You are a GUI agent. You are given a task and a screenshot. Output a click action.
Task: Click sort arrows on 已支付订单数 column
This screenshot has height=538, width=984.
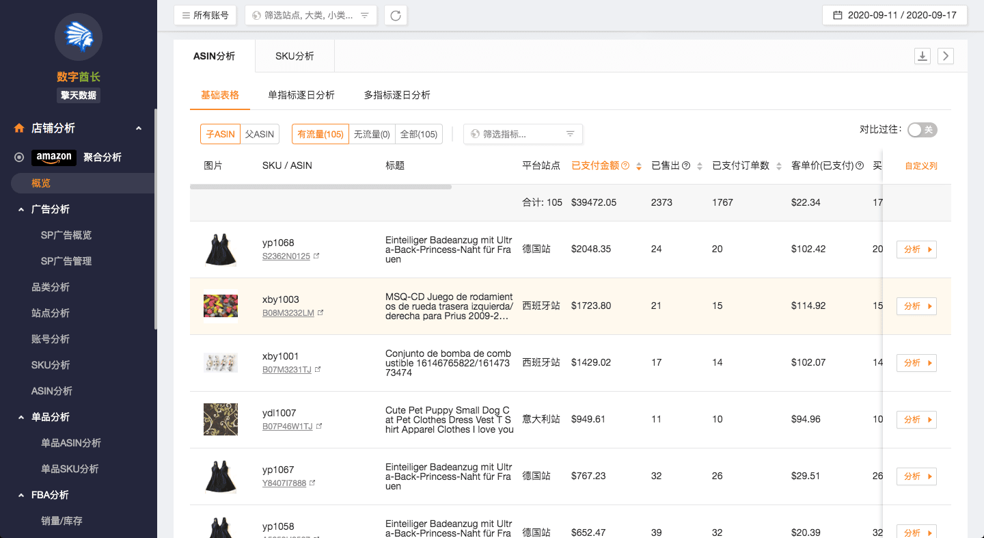(x=779, y=166)
